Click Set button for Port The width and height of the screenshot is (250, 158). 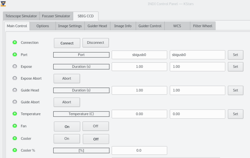click(x=235, y=55)
